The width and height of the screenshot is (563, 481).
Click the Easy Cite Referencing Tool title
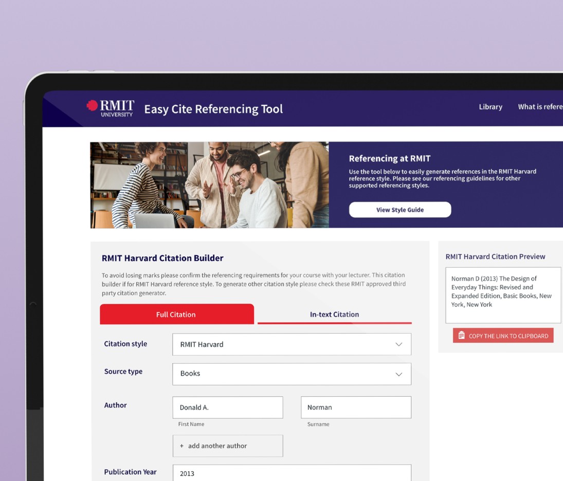click(x=213, y=109)
